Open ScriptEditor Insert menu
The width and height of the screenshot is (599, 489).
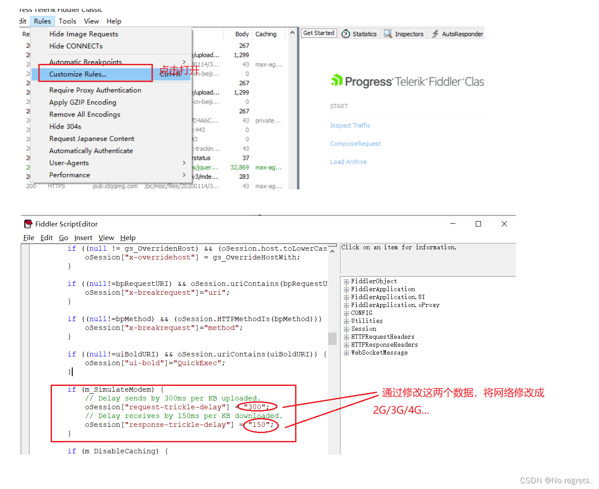tap(83, 238)
